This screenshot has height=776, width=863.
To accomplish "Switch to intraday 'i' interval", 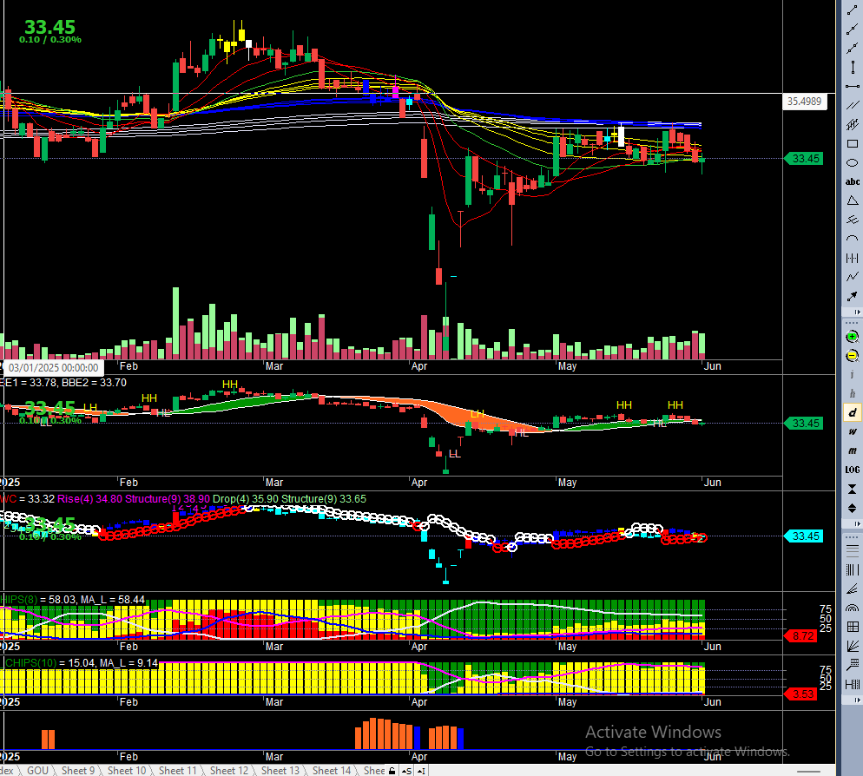I will (852, 375).
